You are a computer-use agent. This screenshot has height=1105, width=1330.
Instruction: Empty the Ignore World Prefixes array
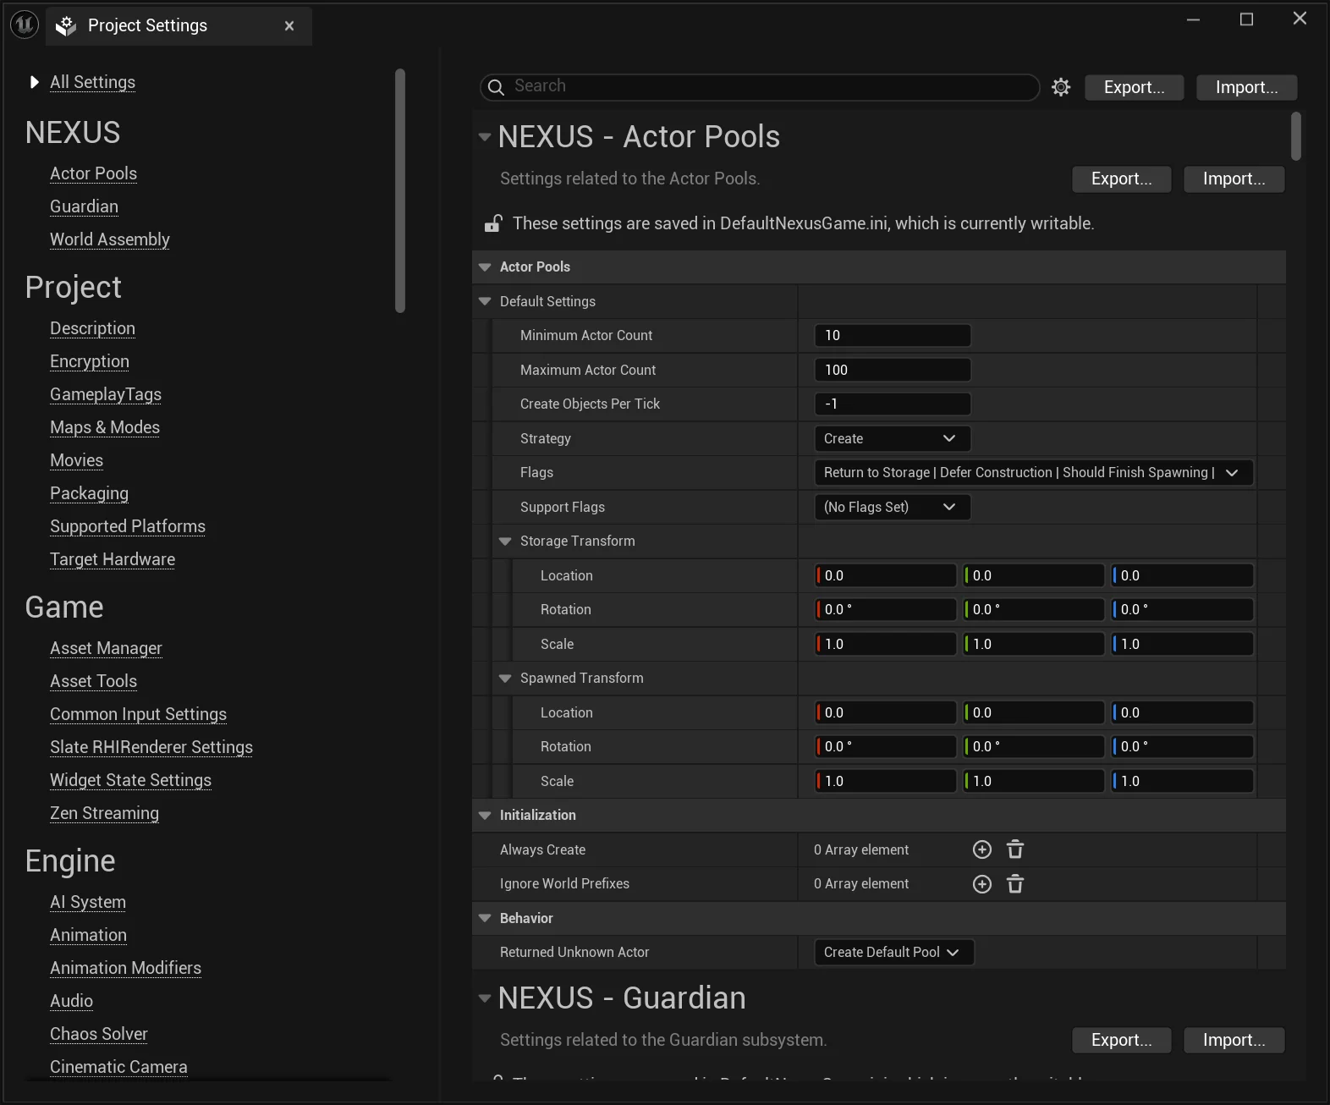pyautogui.click(x=1015, y=884)
